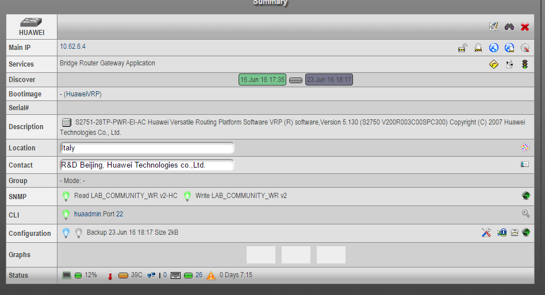
Task: Click the traffic light icon
Action: [x=525, y=64]
